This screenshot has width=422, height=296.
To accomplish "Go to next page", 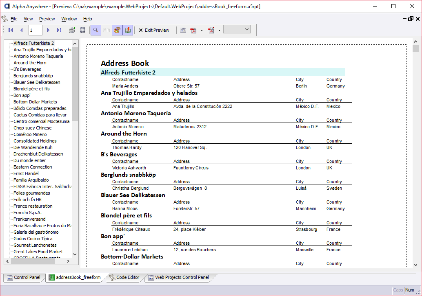I will pyautogui.click(x=49, y=30).
